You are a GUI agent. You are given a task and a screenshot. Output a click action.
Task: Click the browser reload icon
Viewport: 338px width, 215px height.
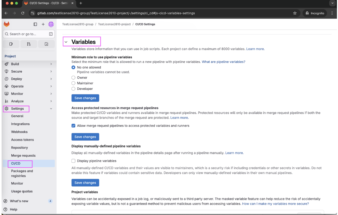(23, 13)
